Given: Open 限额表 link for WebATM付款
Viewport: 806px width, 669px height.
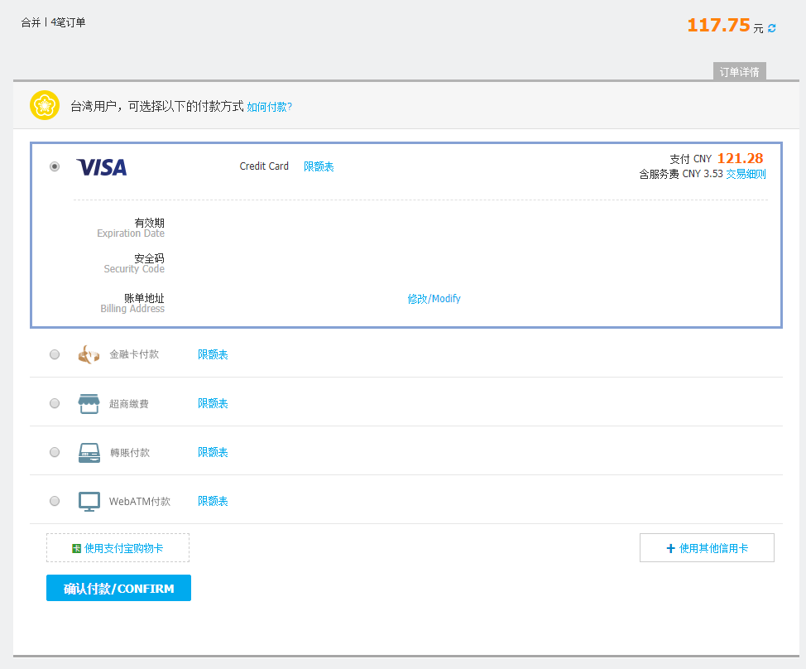Looking at the screenshot, I should [213, 501].
